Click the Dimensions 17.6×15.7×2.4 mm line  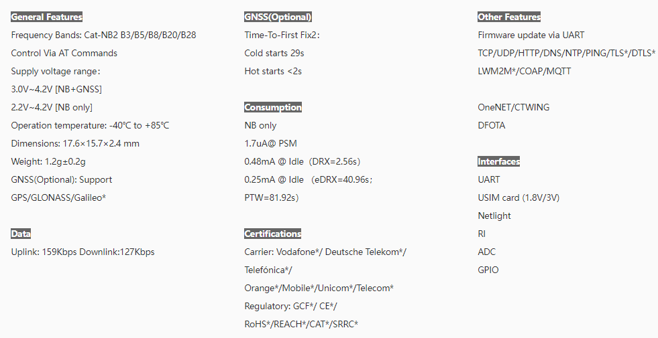[x=75, y=144]
